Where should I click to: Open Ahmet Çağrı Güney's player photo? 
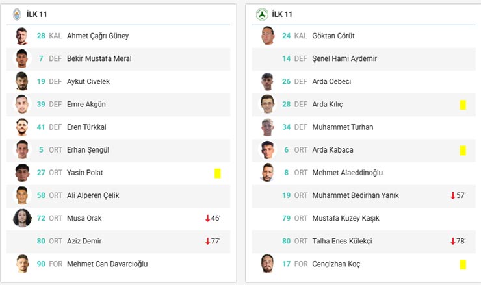coord(22,36)
